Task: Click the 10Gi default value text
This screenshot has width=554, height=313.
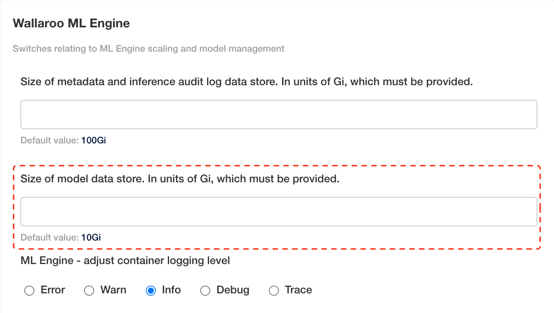Action: pos(91,237)
